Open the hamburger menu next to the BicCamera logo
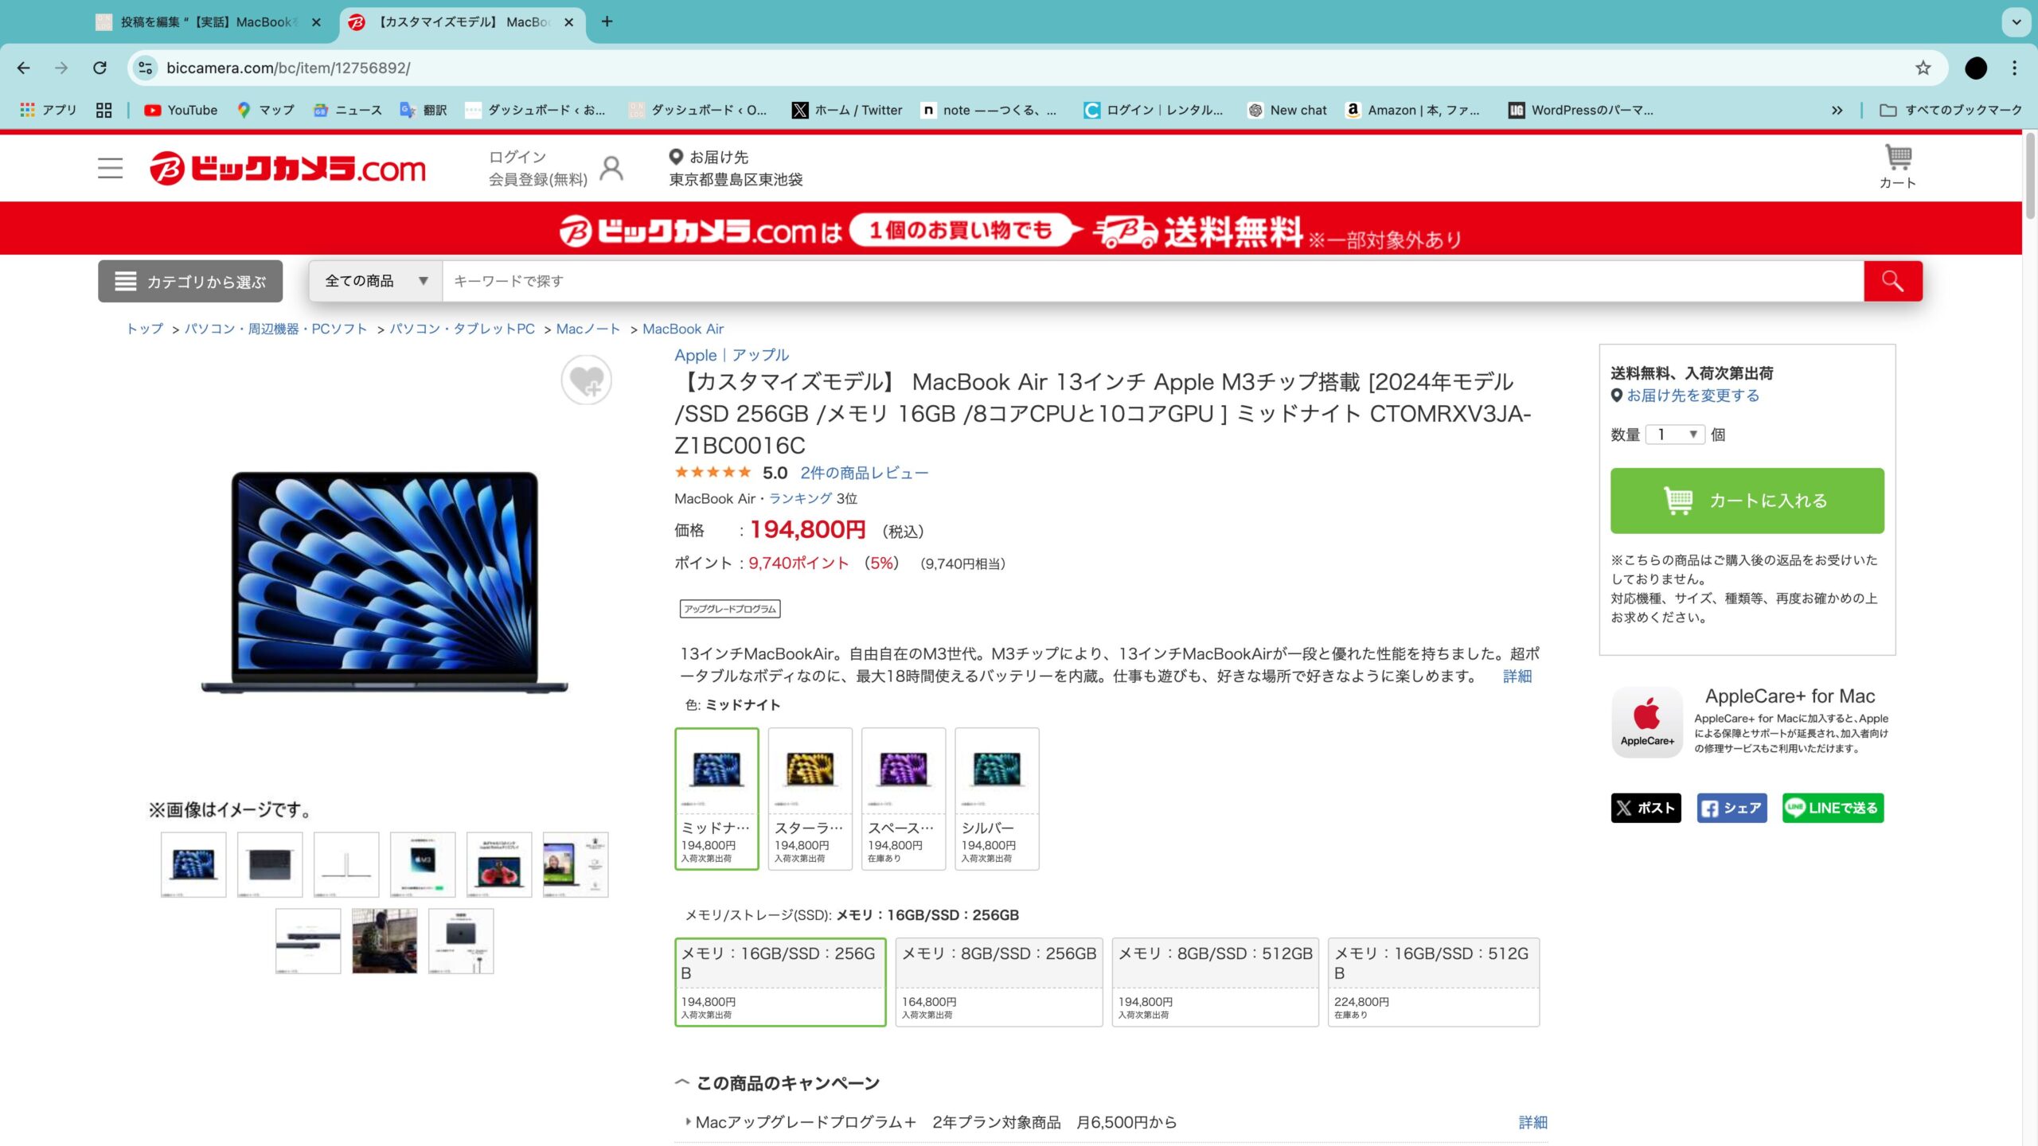The image size is (2038, 1146). (x=110, y=168)
